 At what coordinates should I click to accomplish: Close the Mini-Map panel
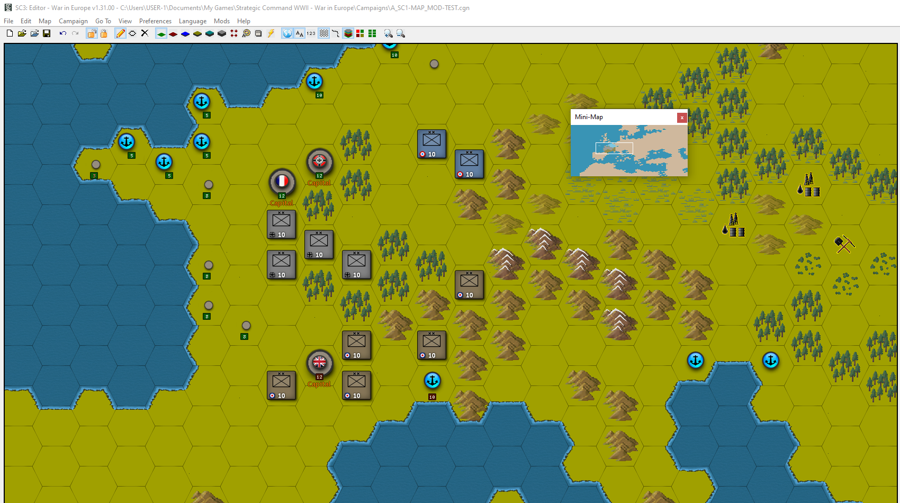(682, 118)
